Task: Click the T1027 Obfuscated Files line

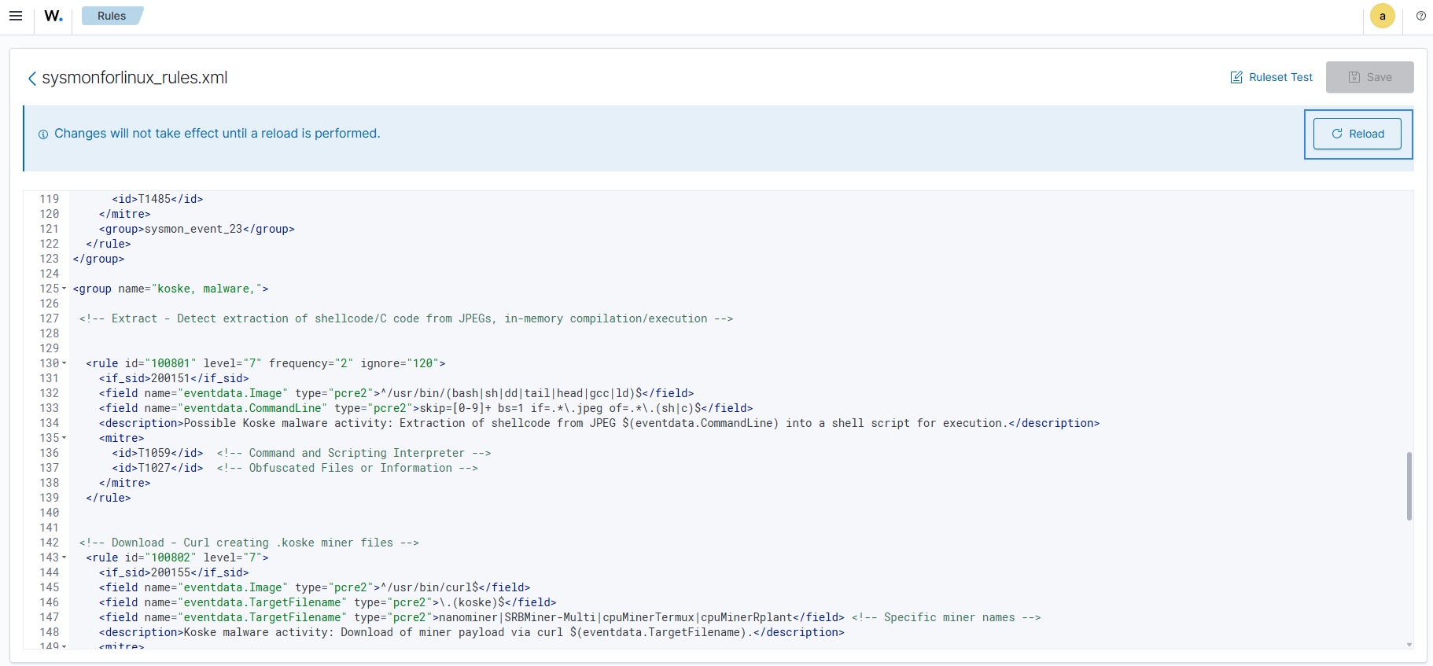Action: (x=295, y=468)
